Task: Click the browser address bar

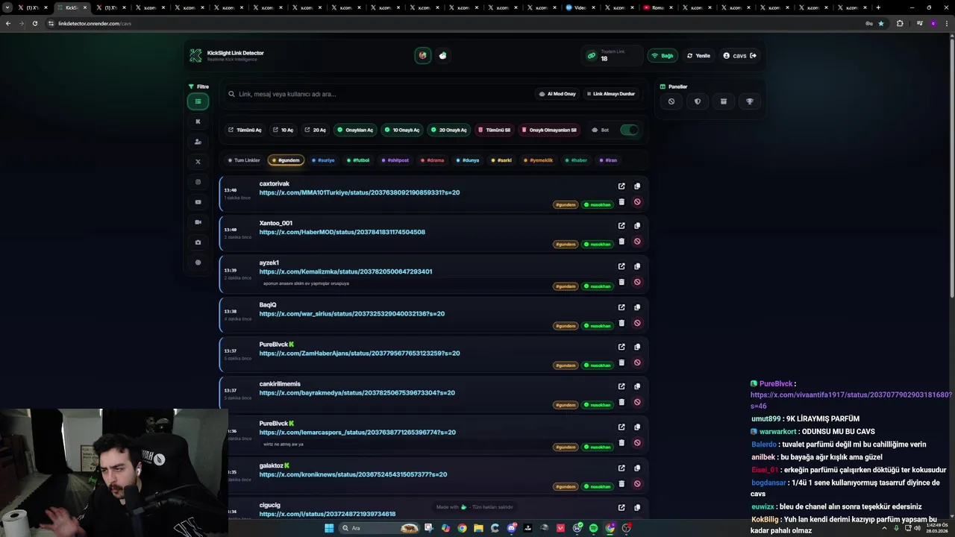Action: point(455,23)
